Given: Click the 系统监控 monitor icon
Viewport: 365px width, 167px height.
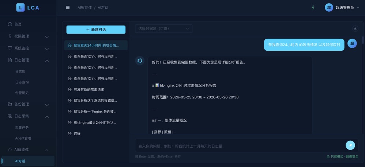Looking at the screenshot, I should 10,48.
